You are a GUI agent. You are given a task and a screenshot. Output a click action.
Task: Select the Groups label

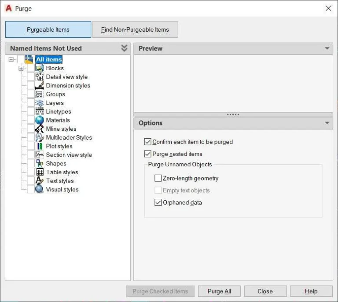pyautogui.click(x=55, y=94)
